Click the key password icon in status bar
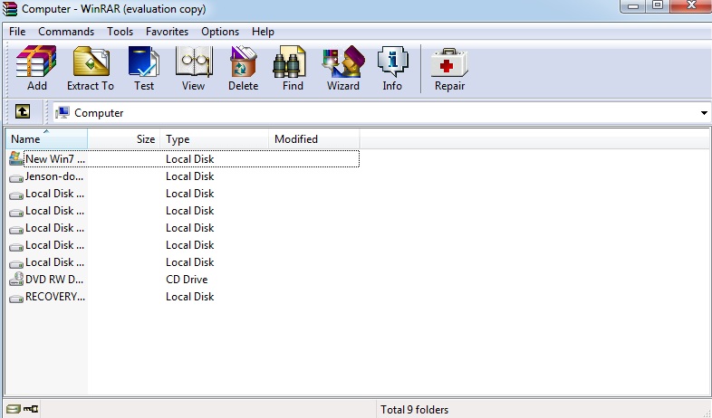The height and width of the screenshot is (418, 712). click(x=31, y=409)
